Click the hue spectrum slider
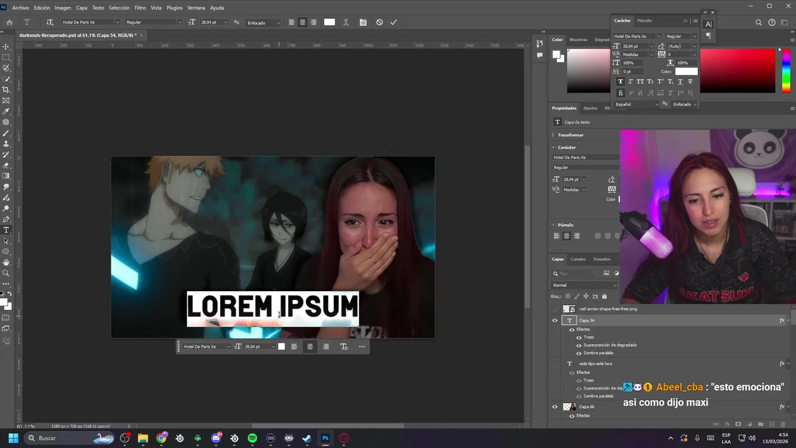This screenshot has height=448, width=796. (786, 71)
